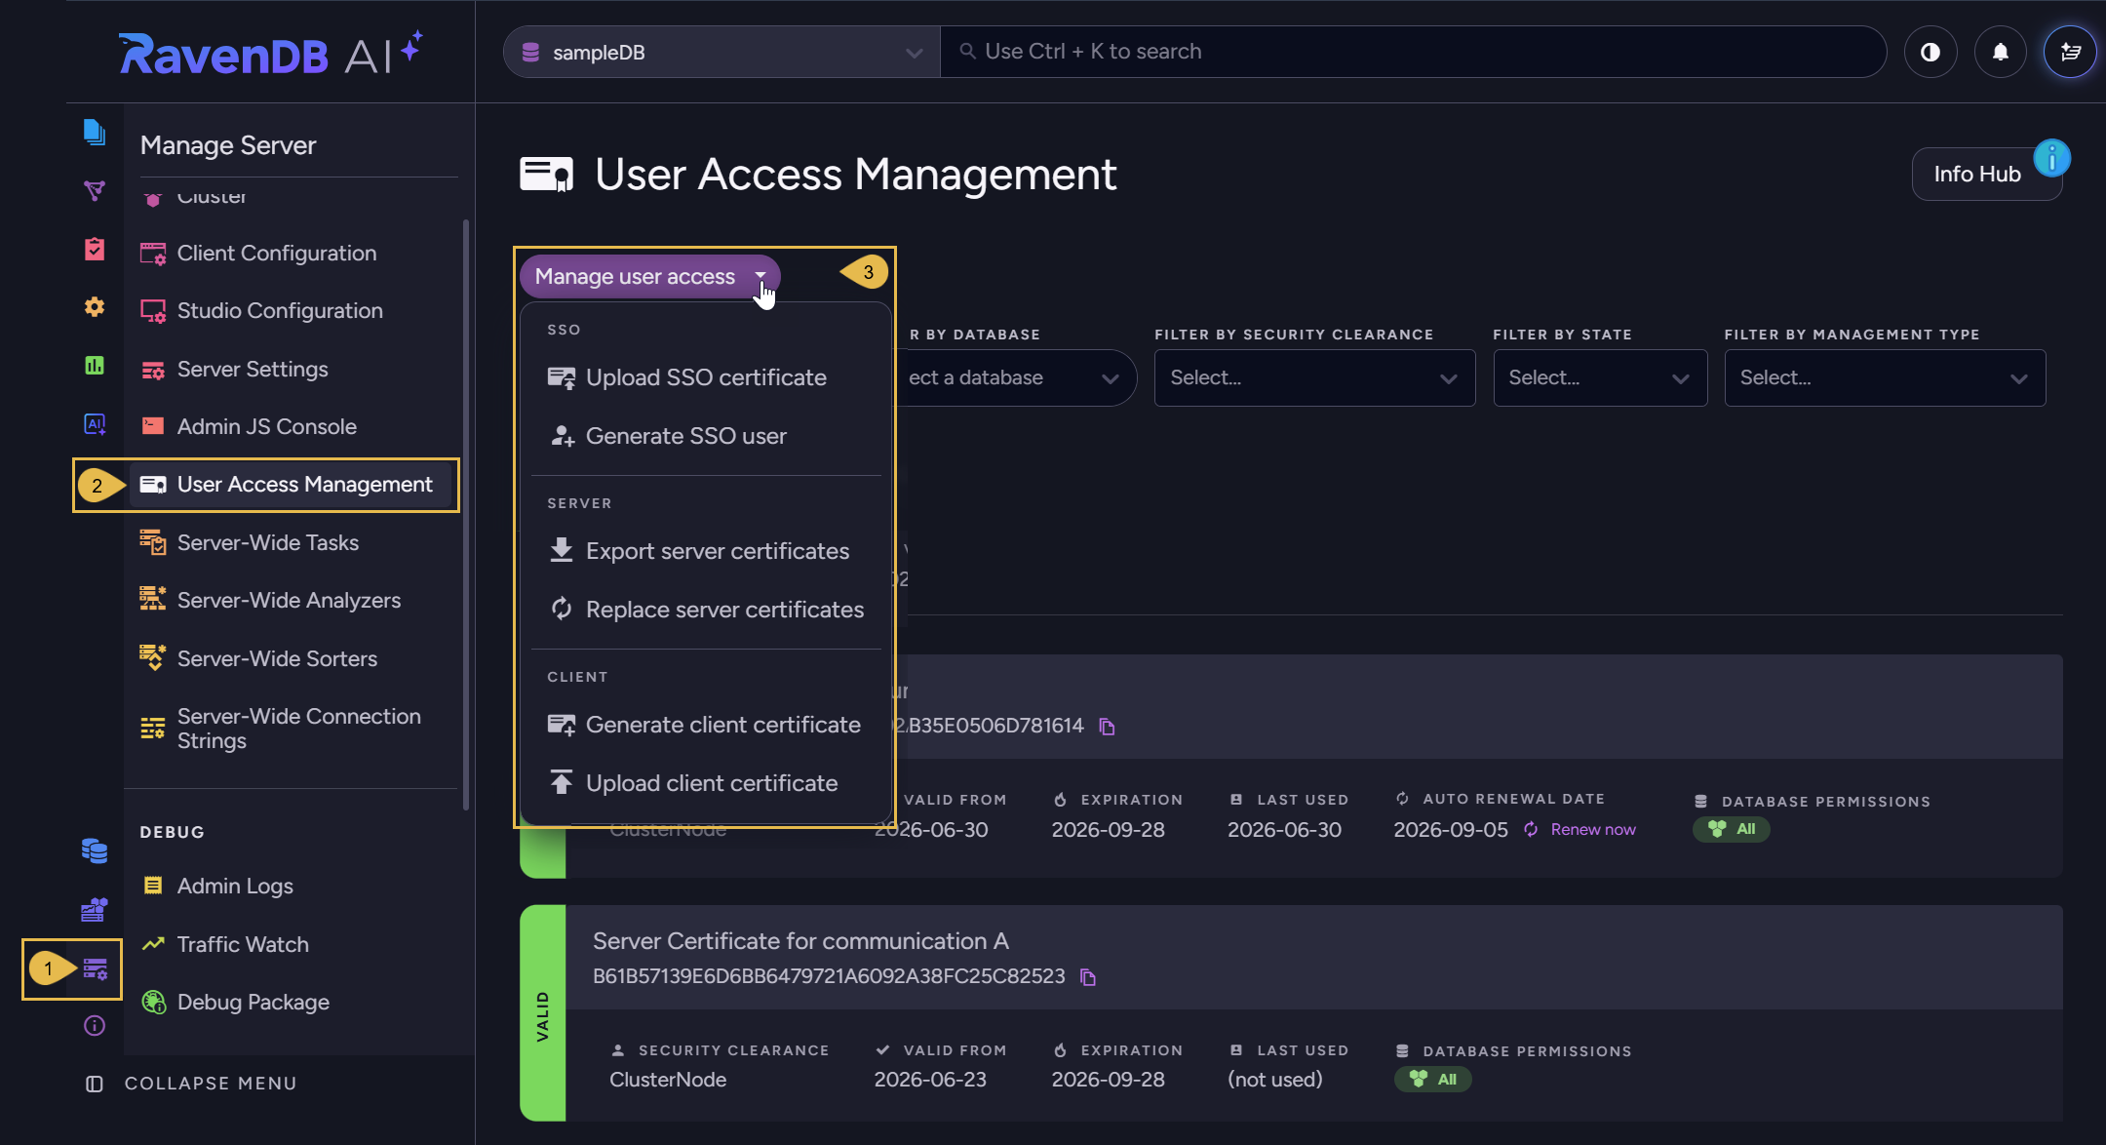Open the Documents sidebar icon
Screen dimensions: 2106x1145
click(95, 132)
